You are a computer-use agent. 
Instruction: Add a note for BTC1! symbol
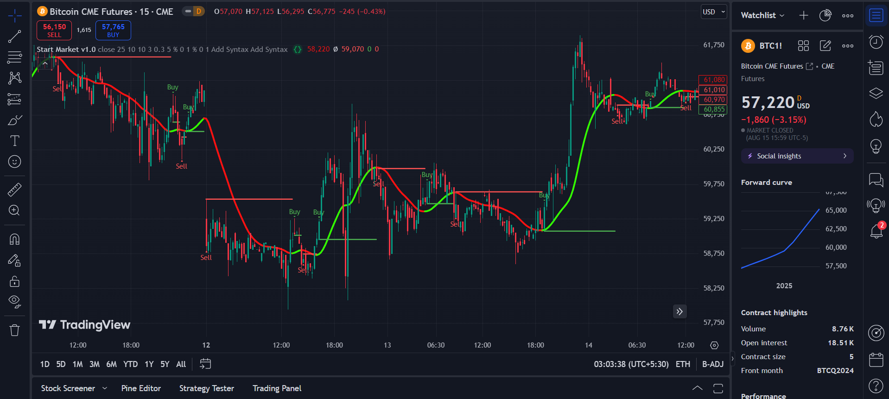point(825,45)
